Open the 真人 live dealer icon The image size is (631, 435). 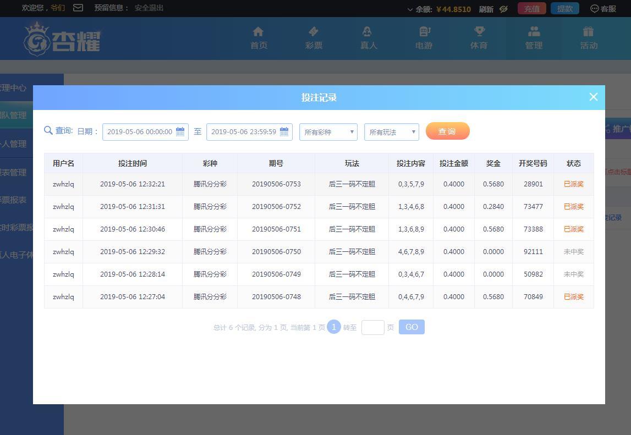pyautogui.click(x=368, y=32)
